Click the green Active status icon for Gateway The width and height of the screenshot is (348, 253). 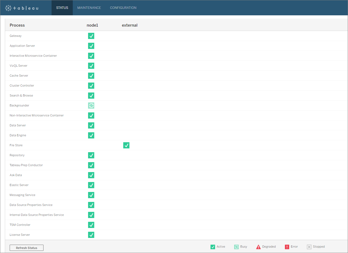coord(91,36)
